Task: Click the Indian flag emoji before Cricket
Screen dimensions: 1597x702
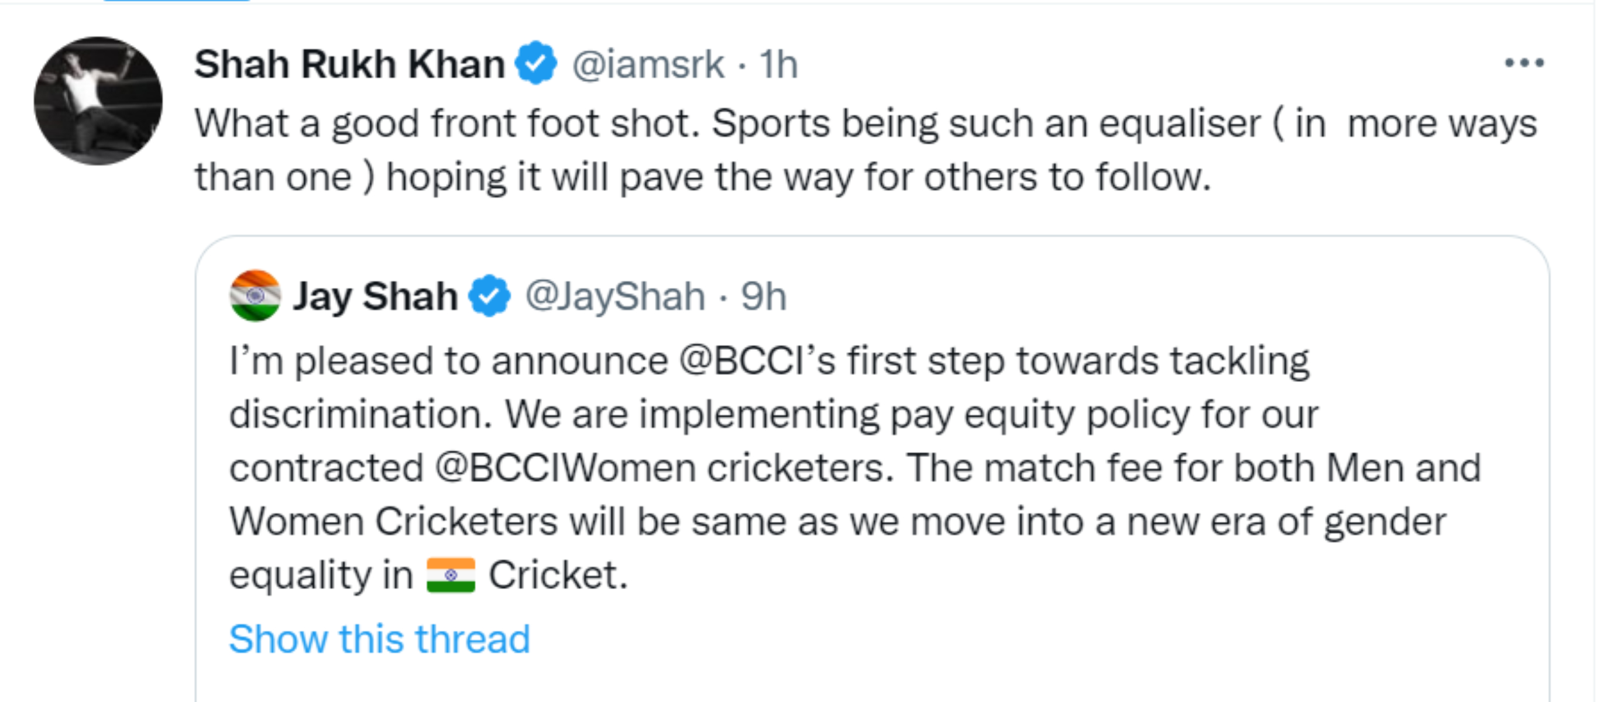Action: coord(451,575)
